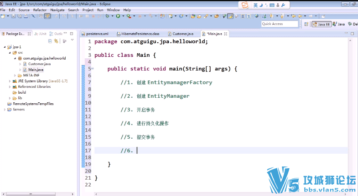Select com.atguigu.jpa.helloworld package in tree
The width and height of the screenshot is (358, 196).
click(44, 58)
